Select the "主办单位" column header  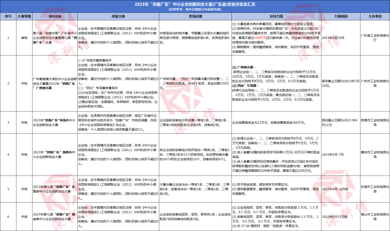(x=375, y=16)
